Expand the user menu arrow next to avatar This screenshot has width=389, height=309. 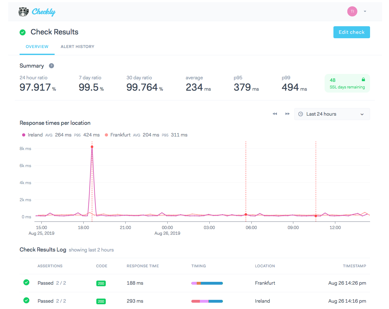click(x=365, y=12)
